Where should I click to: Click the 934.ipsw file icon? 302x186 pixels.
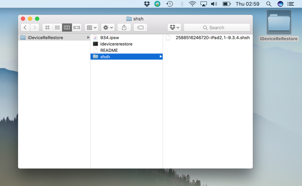coord(96,38)
